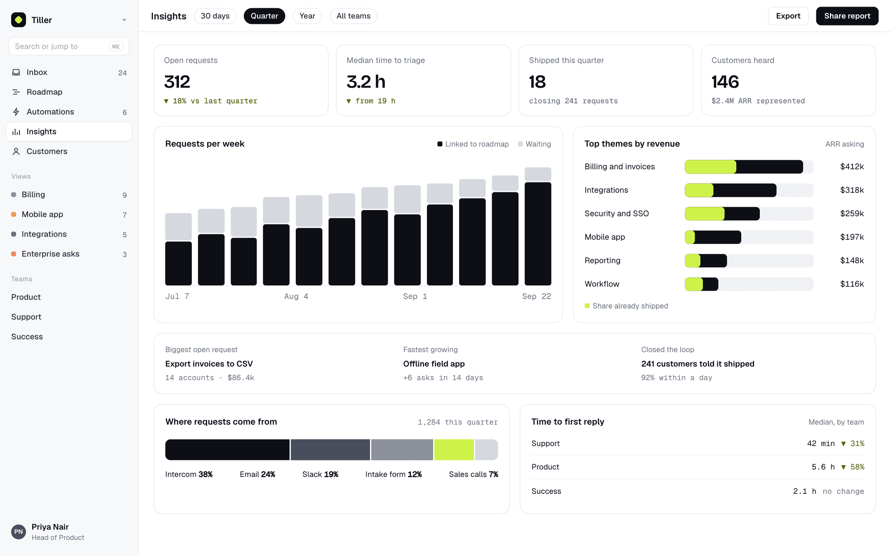Screen dimensions: 891x556
Task: Click the Sales calls 7% label
Action: (474, 474)
